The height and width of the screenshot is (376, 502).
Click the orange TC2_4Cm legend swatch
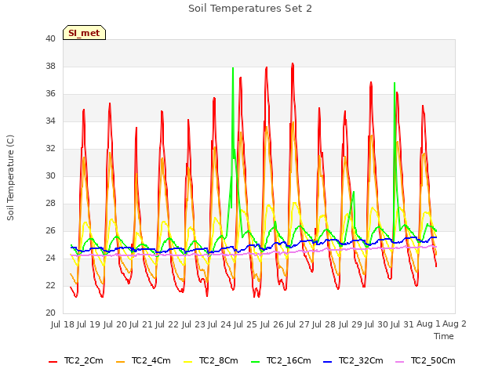pyautogui.click(x=120, y=362)
